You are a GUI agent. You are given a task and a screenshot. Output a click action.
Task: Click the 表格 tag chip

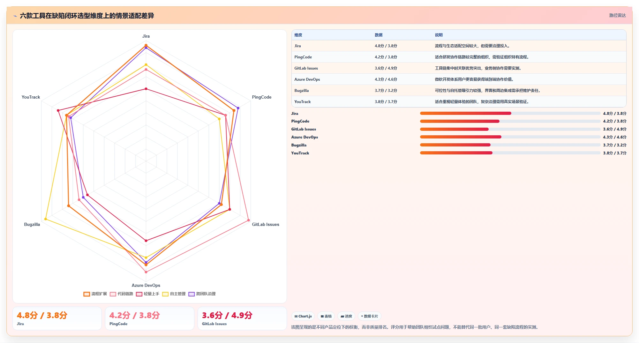pos(326,316)
